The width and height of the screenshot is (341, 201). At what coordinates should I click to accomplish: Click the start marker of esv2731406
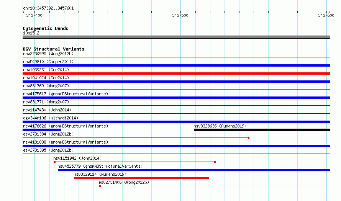[100, 186]
